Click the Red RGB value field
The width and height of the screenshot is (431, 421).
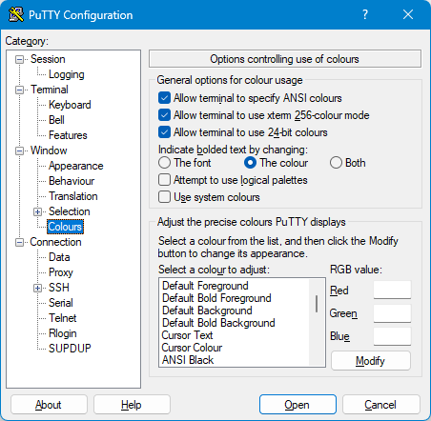392,290
